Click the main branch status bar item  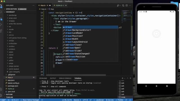pyautogui.click(x=3, y=100)
